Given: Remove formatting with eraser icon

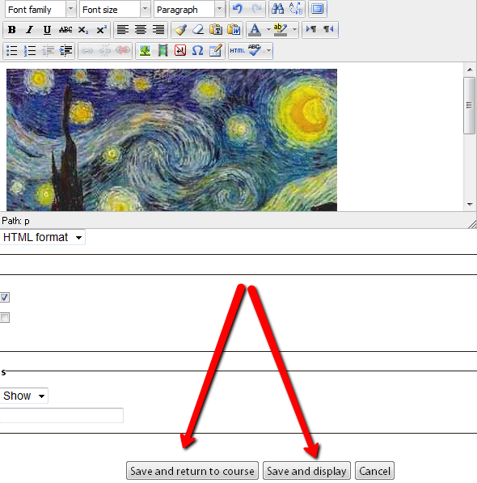Looking at the screenshot, I should tap(198, 30).
